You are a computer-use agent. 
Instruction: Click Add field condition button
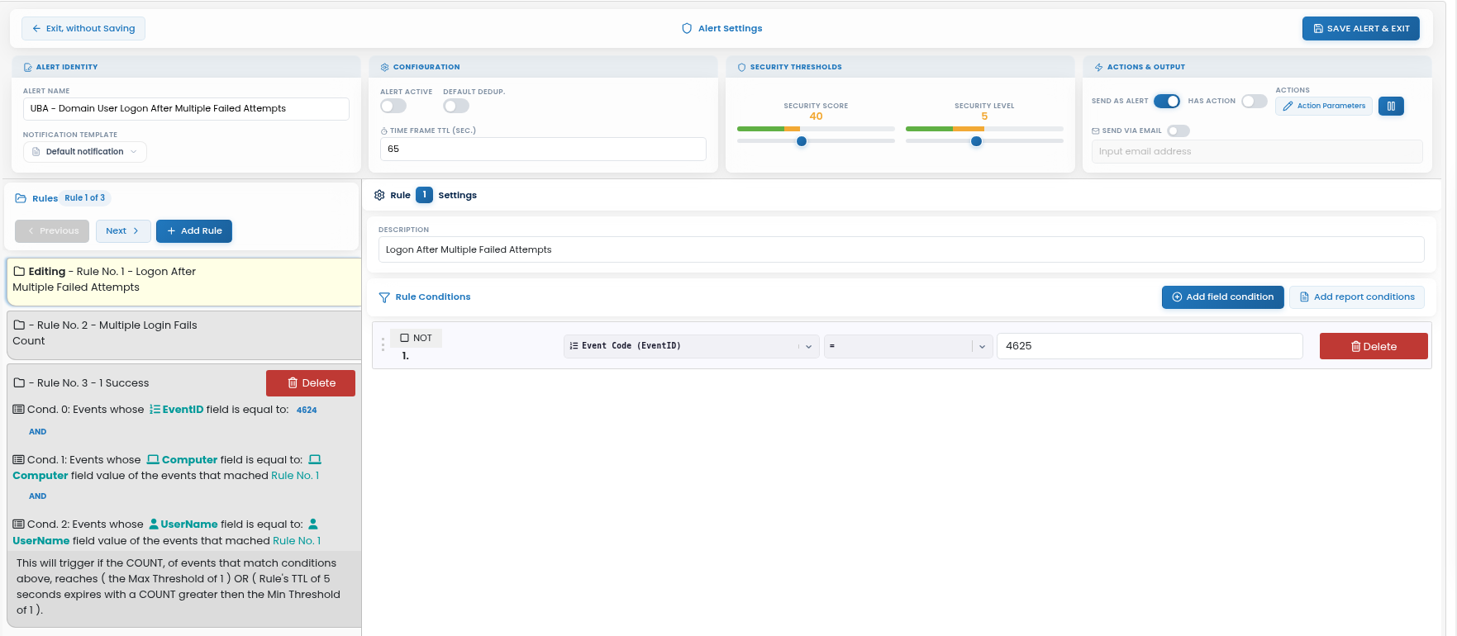coord(1222,297)
